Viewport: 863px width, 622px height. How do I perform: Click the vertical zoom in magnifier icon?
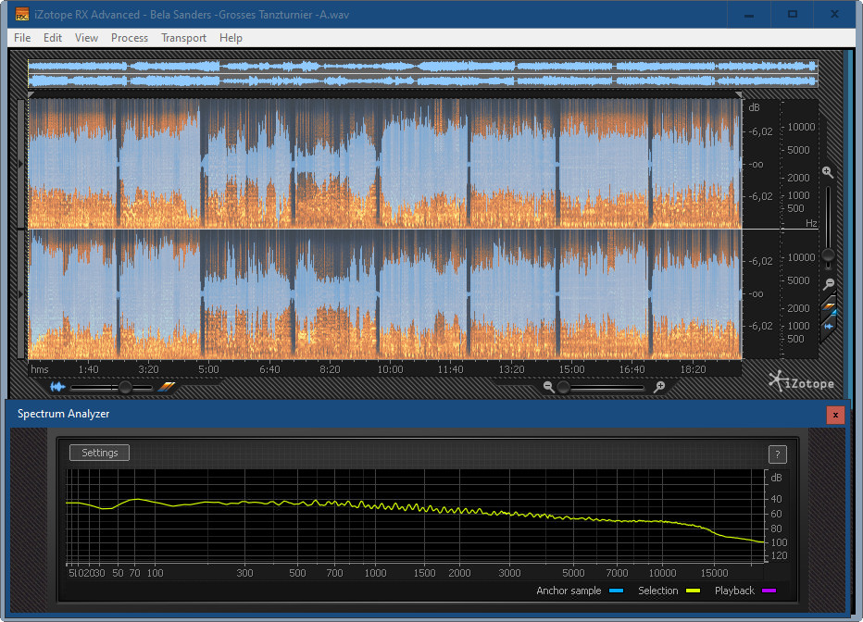[x=828, y=172]
